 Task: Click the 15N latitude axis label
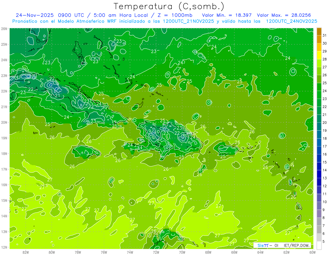tap(4, 200)
